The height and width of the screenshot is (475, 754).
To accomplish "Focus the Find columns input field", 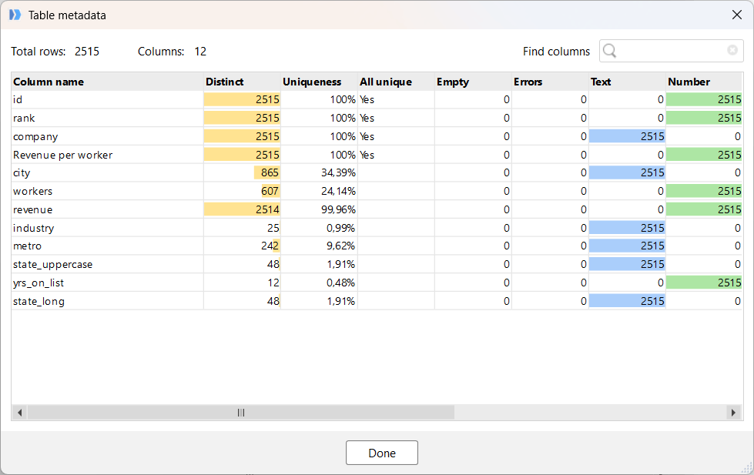I will pos(672,51).
